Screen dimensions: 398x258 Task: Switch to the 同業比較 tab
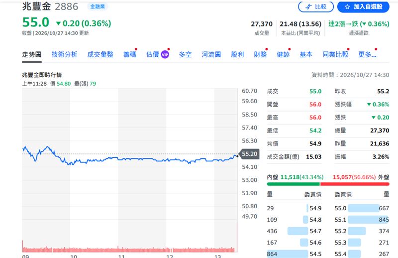click(x=335, y=54)
